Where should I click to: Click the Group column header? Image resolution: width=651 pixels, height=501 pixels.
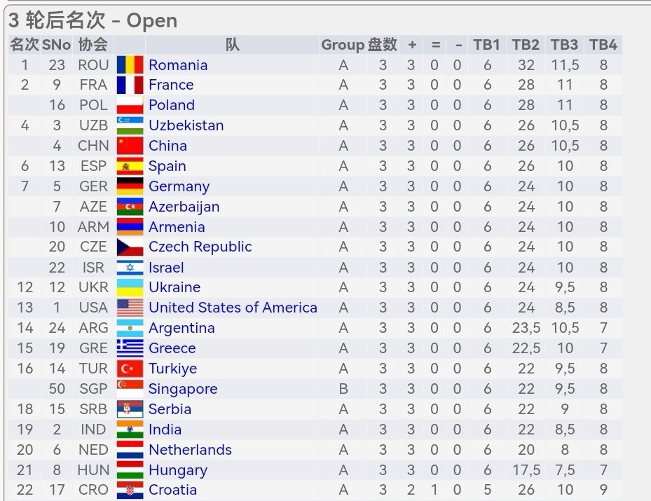(343, 44)
